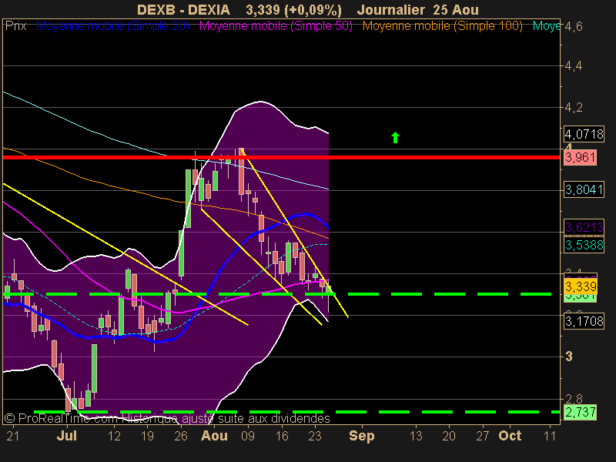Click the ProRealTime.com copyright text

point(167,418)
